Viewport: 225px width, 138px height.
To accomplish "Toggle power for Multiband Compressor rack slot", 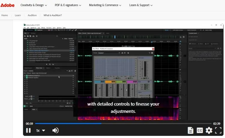I will tap(27, 75).
